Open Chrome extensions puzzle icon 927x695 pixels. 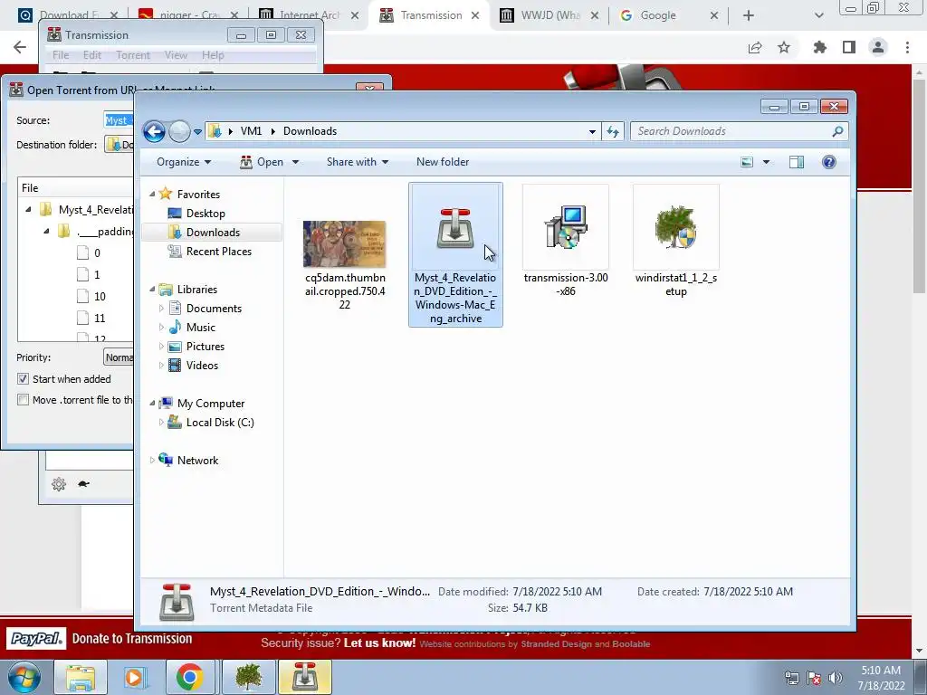pos(819,47)
